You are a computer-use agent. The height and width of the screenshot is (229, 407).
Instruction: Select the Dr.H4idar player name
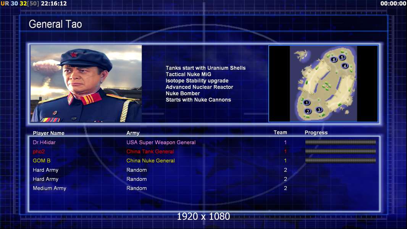[44, 142]
